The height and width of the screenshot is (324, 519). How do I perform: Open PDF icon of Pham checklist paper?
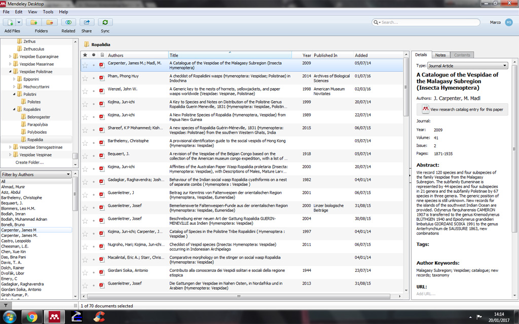[101, 78]
